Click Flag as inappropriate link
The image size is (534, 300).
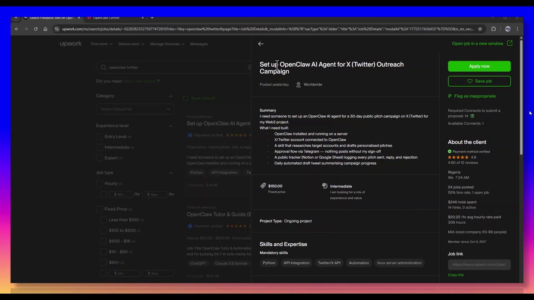[475, 96]
